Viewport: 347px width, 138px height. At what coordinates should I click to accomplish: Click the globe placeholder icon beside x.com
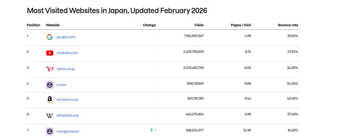50,85
